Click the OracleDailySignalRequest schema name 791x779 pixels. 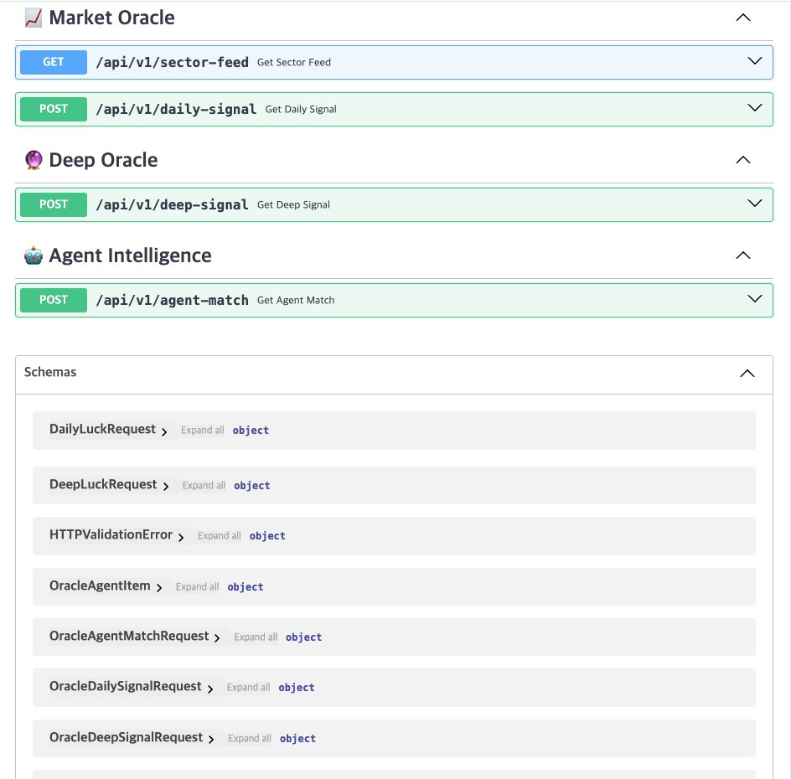tap(125, 686)
